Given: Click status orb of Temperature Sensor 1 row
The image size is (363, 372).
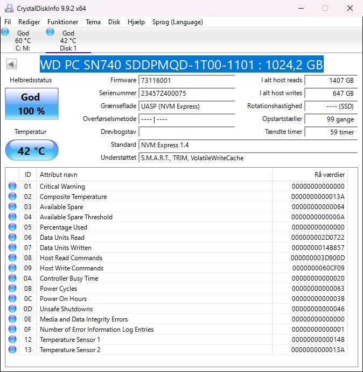Looking at the screenshot, I should 12,339.
